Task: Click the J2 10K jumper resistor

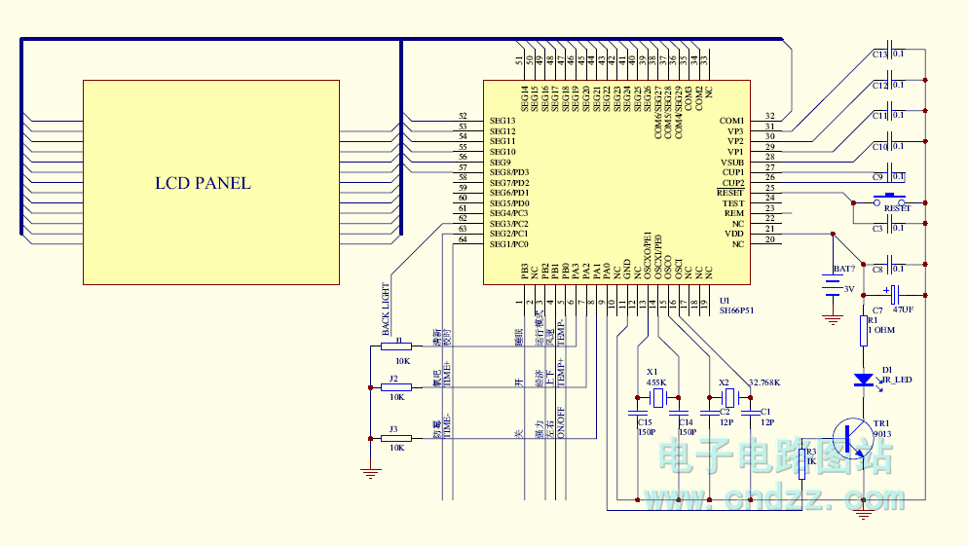Action: point(396,387)
